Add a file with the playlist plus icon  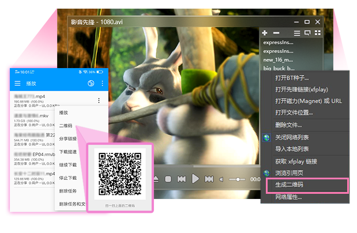[265, 33]
